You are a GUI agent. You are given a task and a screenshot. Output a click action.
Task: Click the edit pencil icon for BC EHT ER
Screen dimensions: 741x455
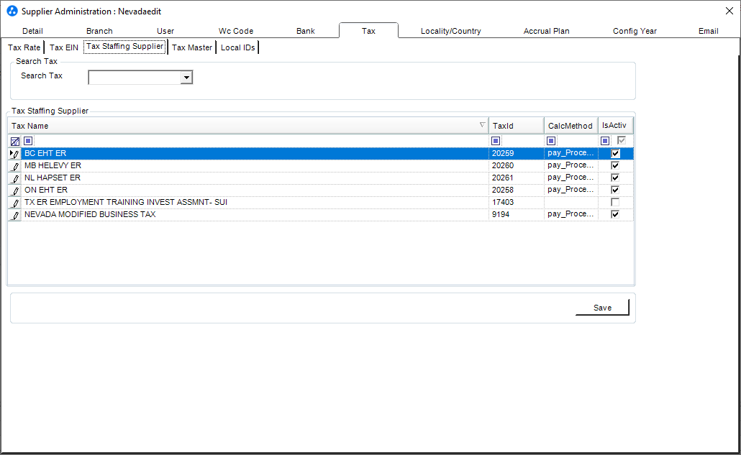(x=15, y=154)
